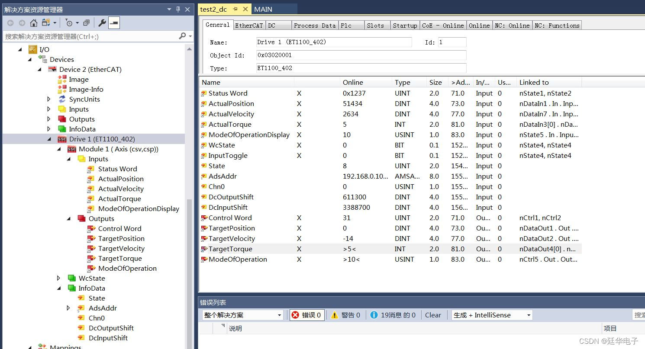Click the Clear button in error list

point(433,315)
